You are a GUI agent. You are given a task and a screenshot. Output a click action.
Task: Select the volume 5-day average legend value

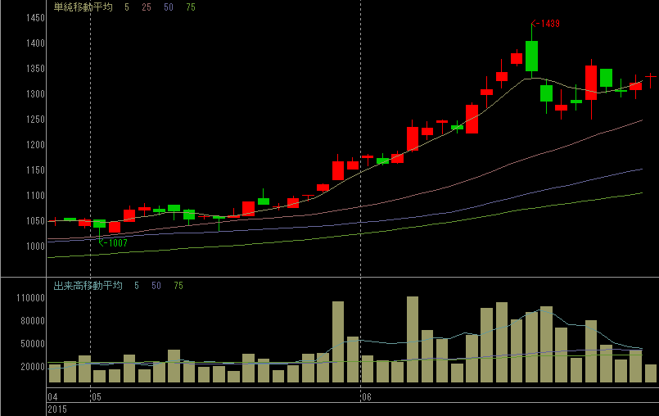tap(137, 286)
